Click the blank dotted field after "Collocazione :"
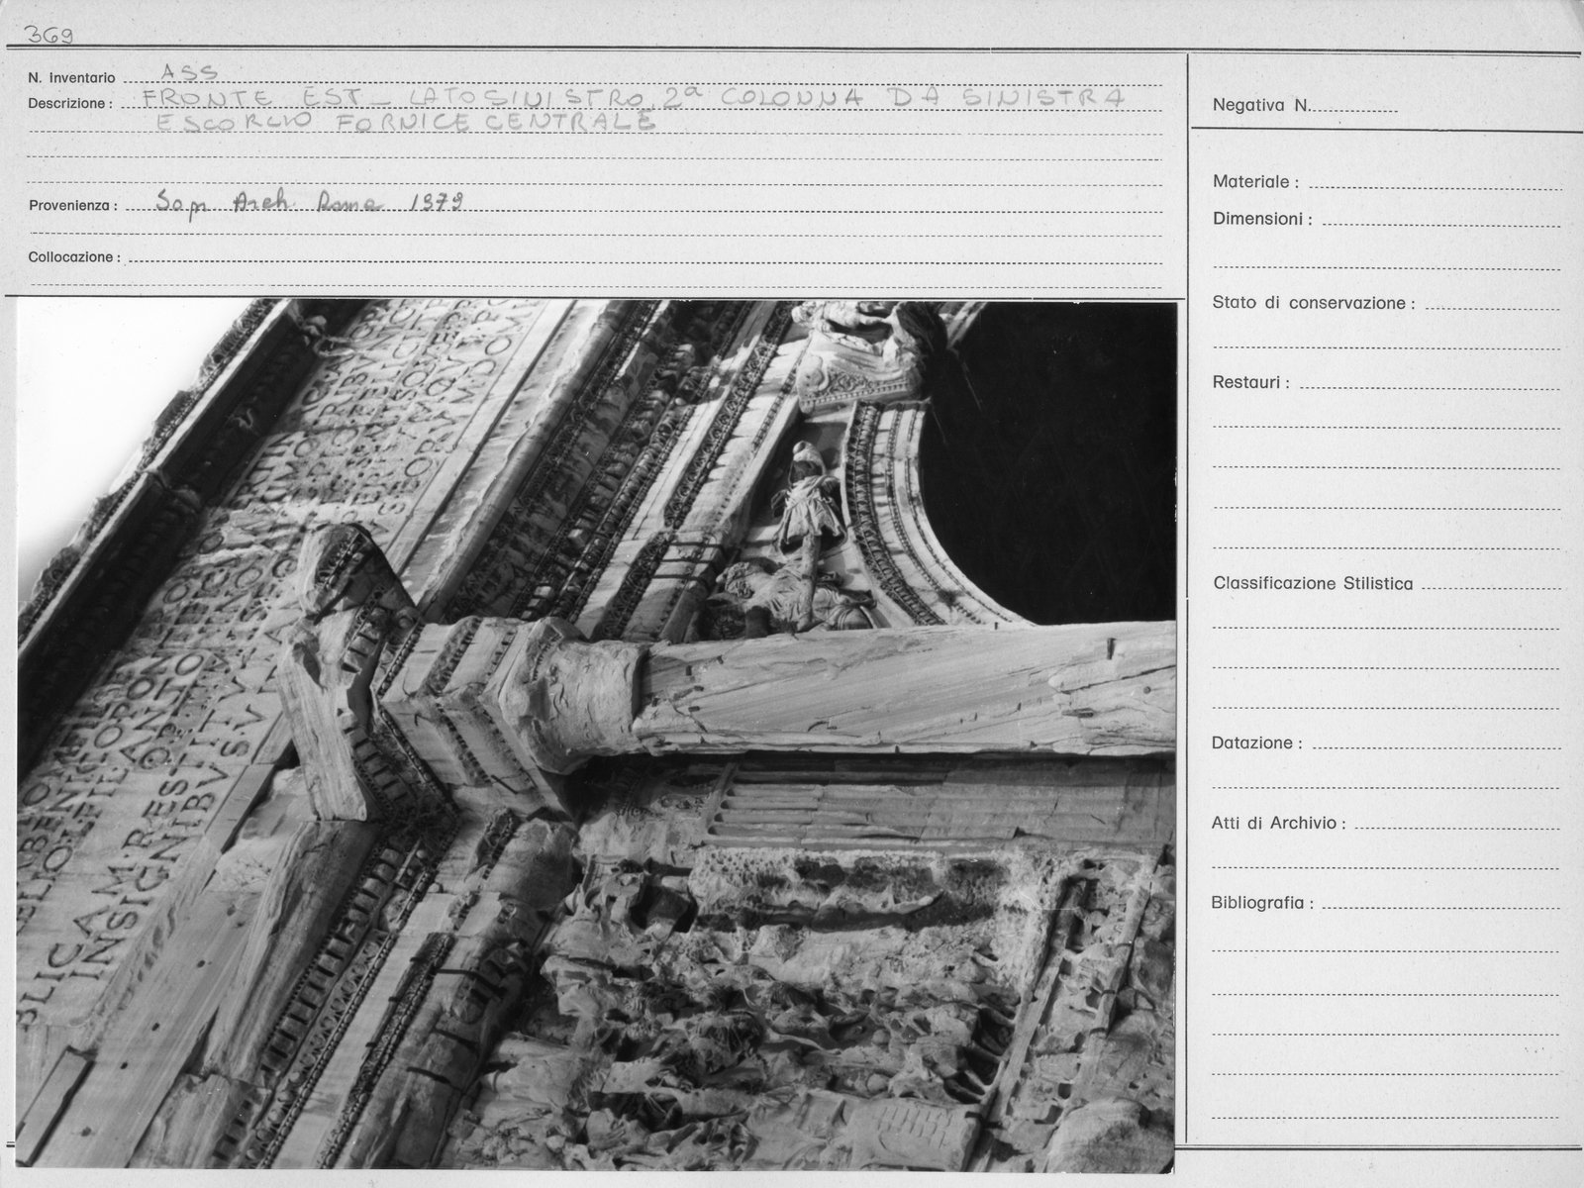This screenshot has width=1584, height=1188. [x=645, y=259]
